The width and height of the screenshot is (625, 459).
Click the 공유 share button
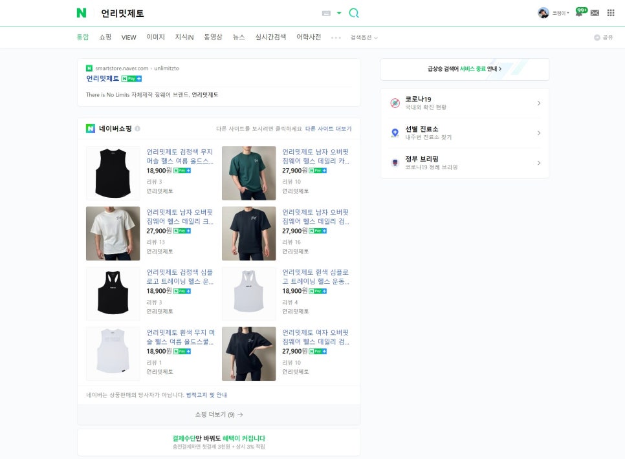pyautogui.click(x=604, y=37)
